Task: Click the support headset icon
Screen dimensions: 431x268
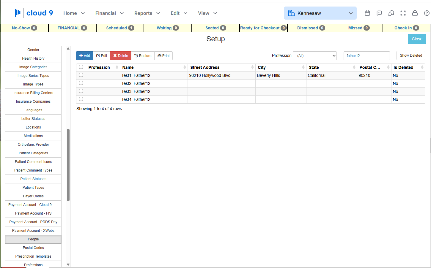Action: coord(391,13)
